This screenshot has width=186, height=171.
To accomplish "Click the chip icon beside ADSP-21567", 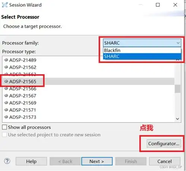I will [6, 96].
